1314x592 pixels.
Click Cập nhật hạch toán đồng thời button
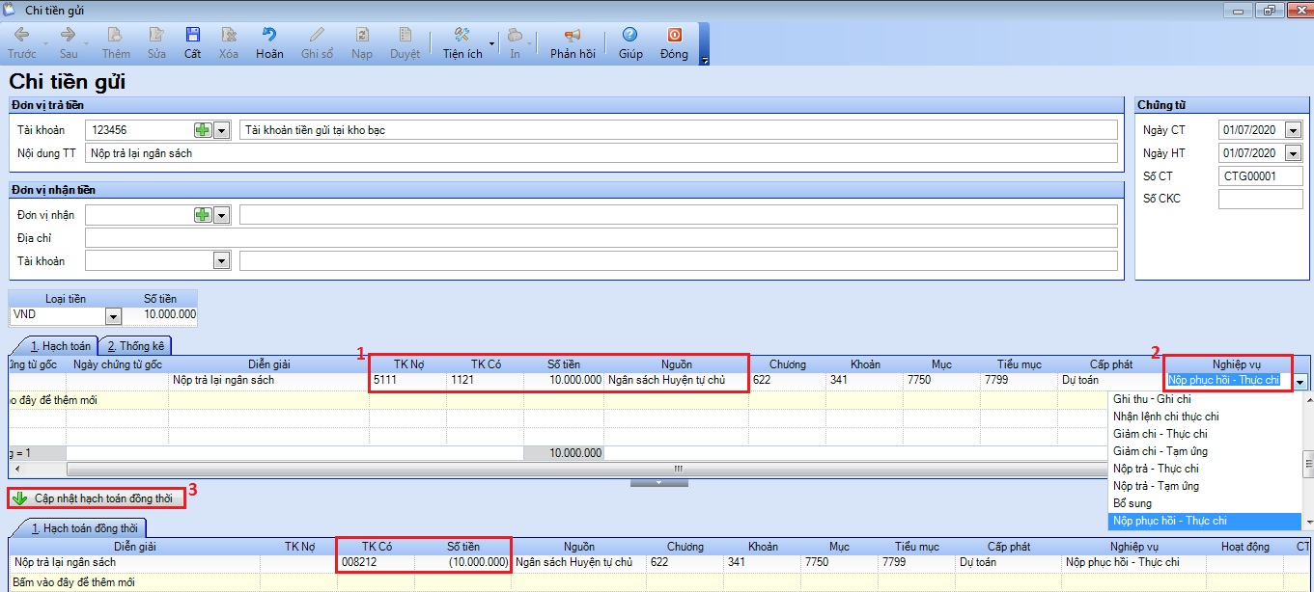96,498
